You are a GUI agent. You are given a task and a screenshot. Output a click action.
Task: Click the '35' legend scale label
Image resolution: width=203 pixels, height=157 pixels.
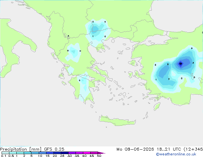click(77, 156)
